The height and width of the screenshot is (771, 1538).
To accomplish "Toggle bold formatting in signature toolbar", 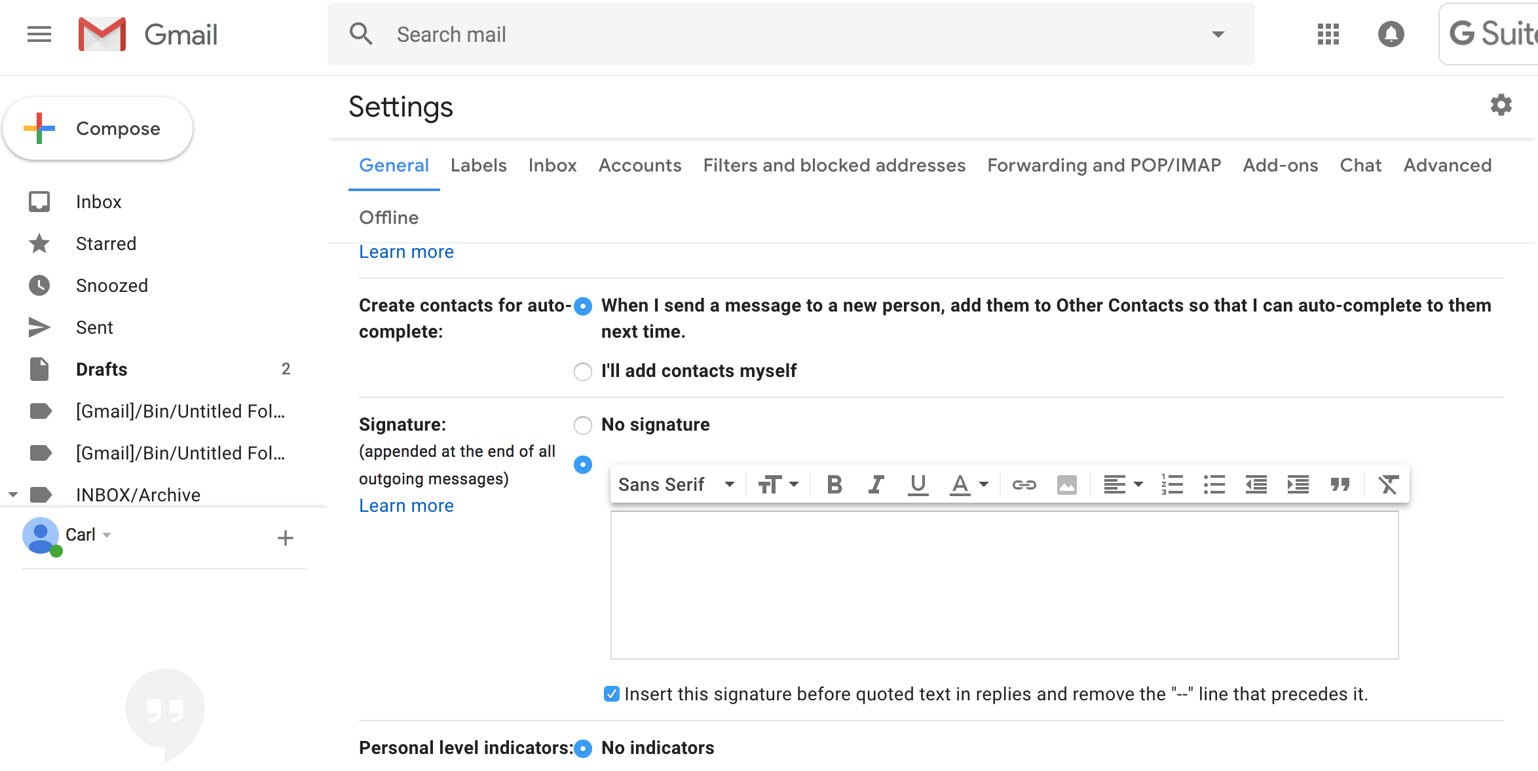I will (x=834, y=484).
